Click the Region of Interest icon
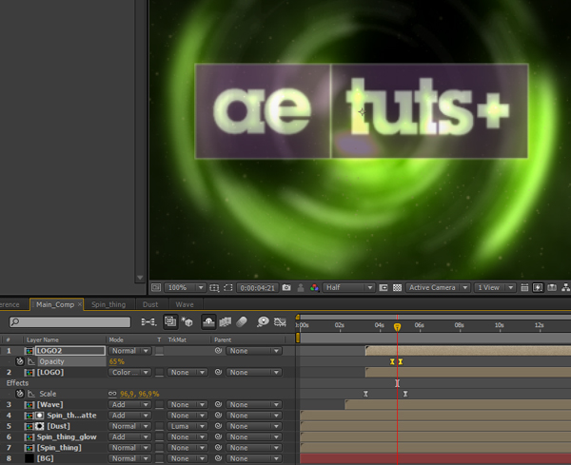Screen dimensions: 571x465 point(384,288)
